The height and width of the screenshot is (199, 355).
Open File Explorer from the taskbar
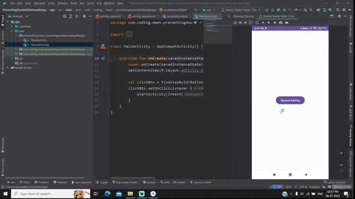[x=130, y=193]
